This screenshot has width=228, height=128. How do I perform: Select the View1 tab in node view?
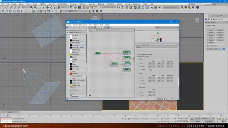pos(92,30)
